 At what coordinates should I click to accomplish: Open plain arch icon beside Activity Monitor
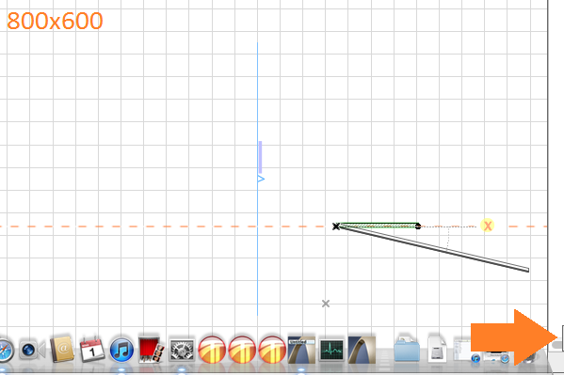coord(362,350)
